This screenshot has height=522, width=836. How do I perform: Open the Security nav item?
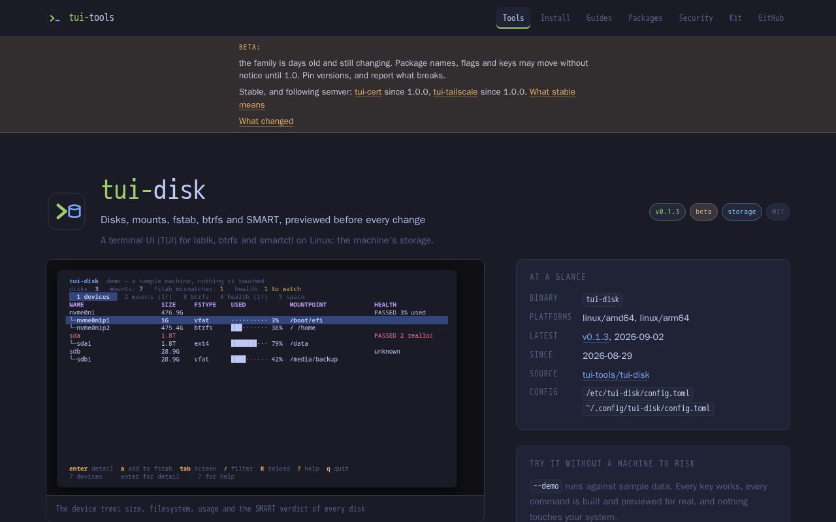point(696,18)
